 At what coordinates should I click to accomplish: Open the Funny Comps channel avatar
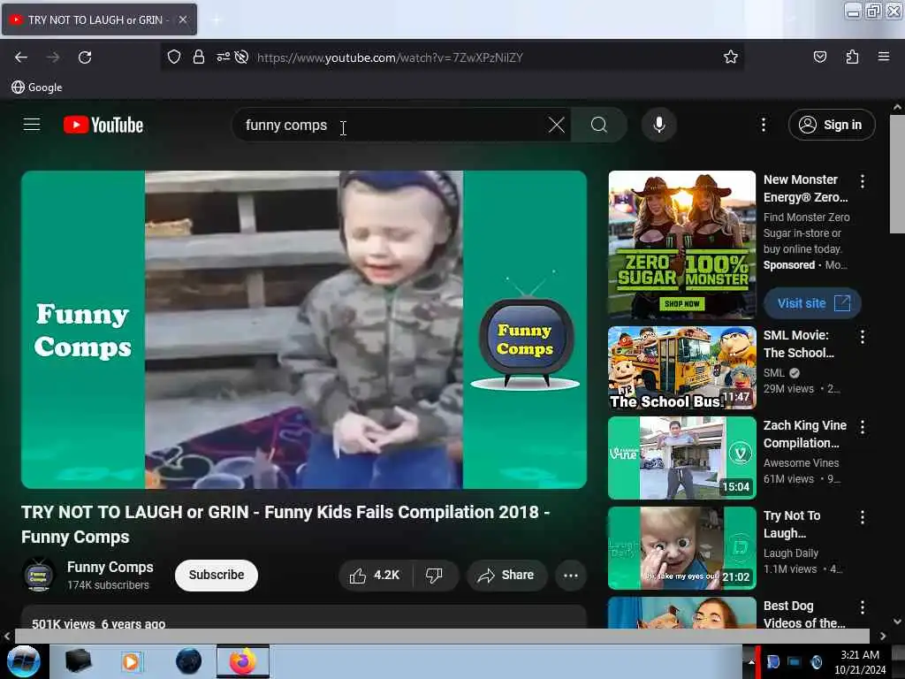[39, 575]
